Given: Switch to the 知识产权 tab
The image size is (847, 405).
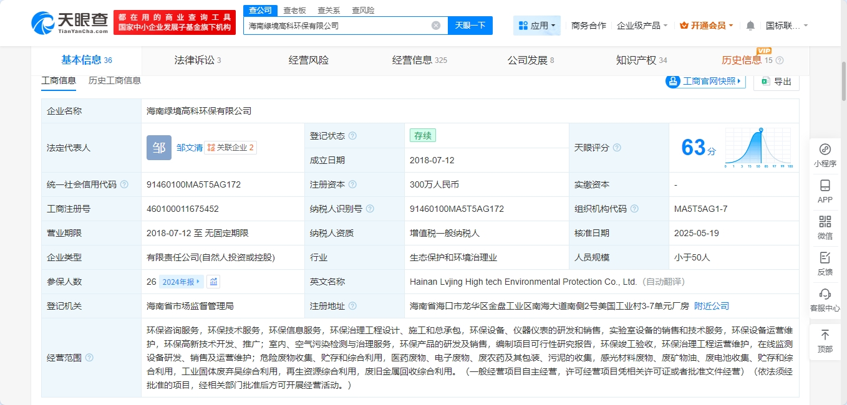Looking at the screenshot, I should click(641, 60).
